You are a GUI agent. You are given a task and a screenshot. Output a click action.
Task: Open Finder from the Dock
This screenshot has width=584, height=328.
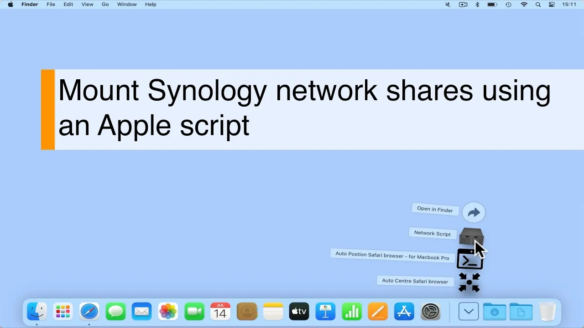36,312
